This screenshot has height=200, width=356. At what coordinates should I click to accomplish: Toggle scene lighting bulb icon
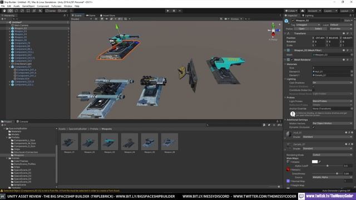point(102,19)
